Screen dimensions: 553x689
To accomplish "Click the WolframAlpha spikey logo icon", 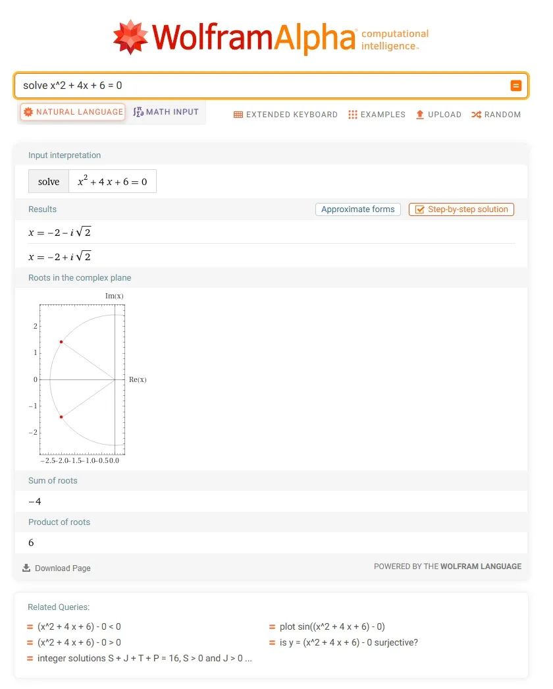I will (130, 36).
